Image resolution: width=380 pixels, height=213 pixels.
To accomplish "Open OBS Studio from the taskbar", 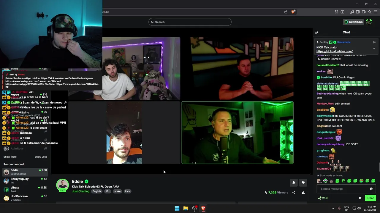I will click(x=194, y=208).
